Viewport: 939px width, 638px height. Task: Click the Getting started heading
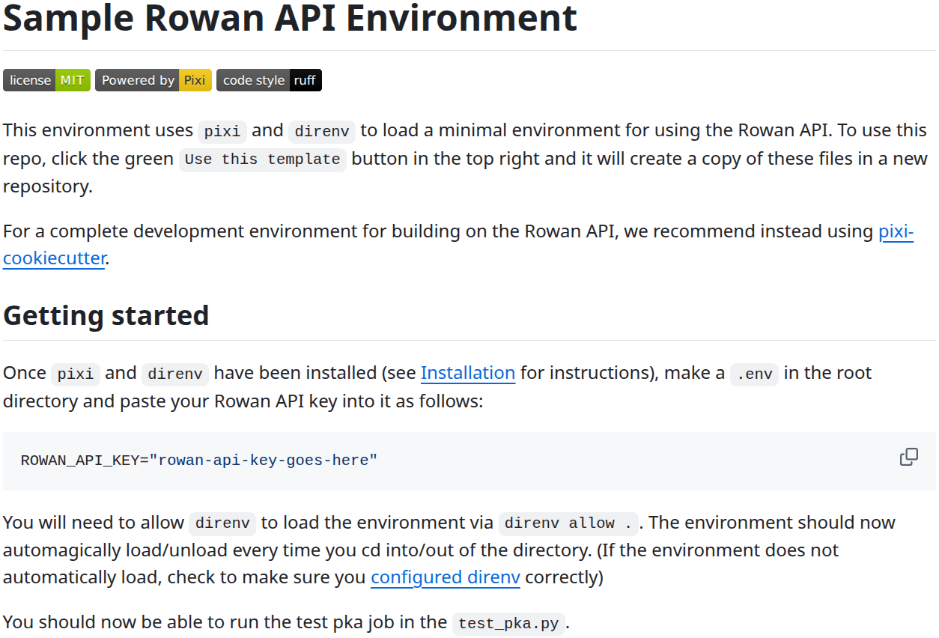point(106,315)
